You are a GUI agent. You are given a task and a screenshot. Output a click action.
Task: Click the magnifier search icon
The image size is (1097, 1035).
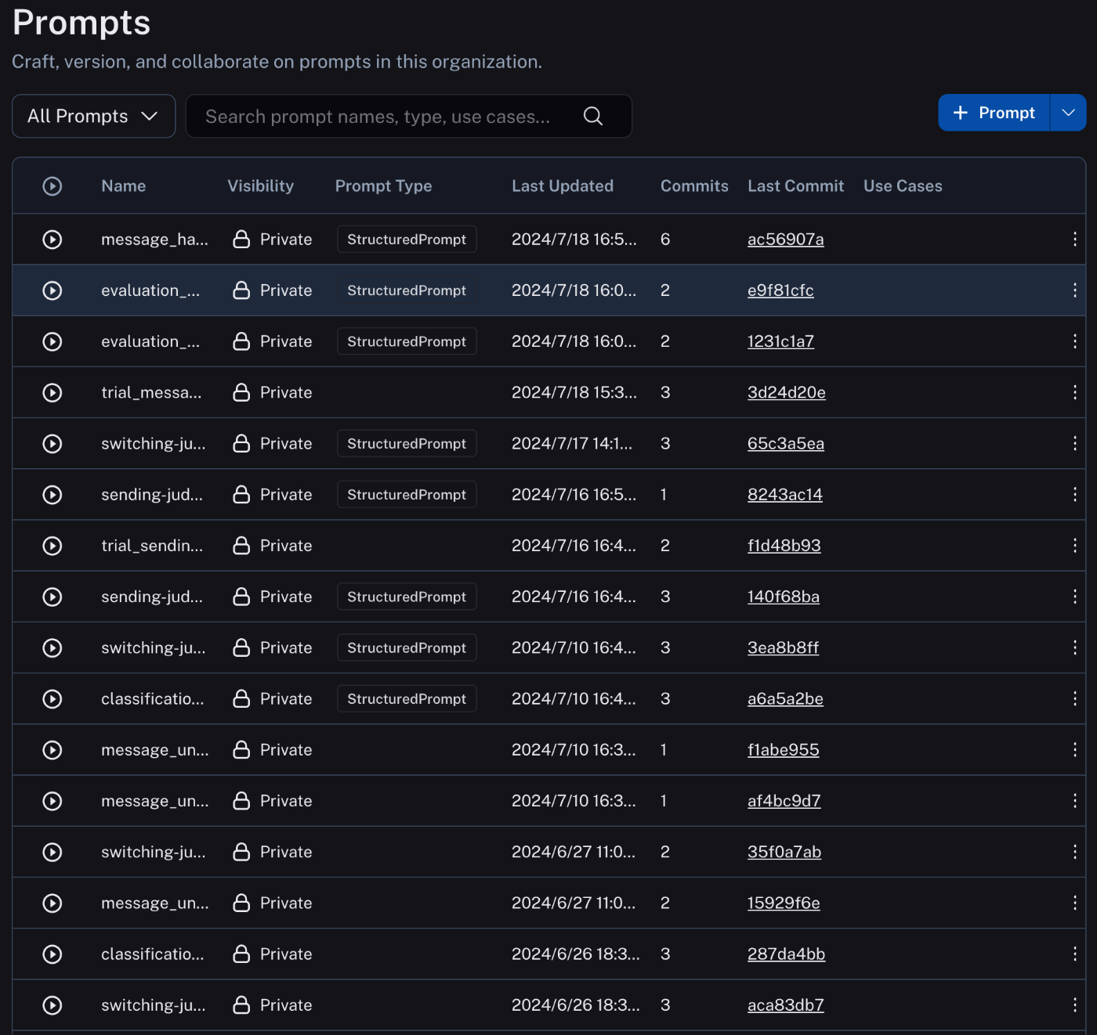(x=593, y=117)
